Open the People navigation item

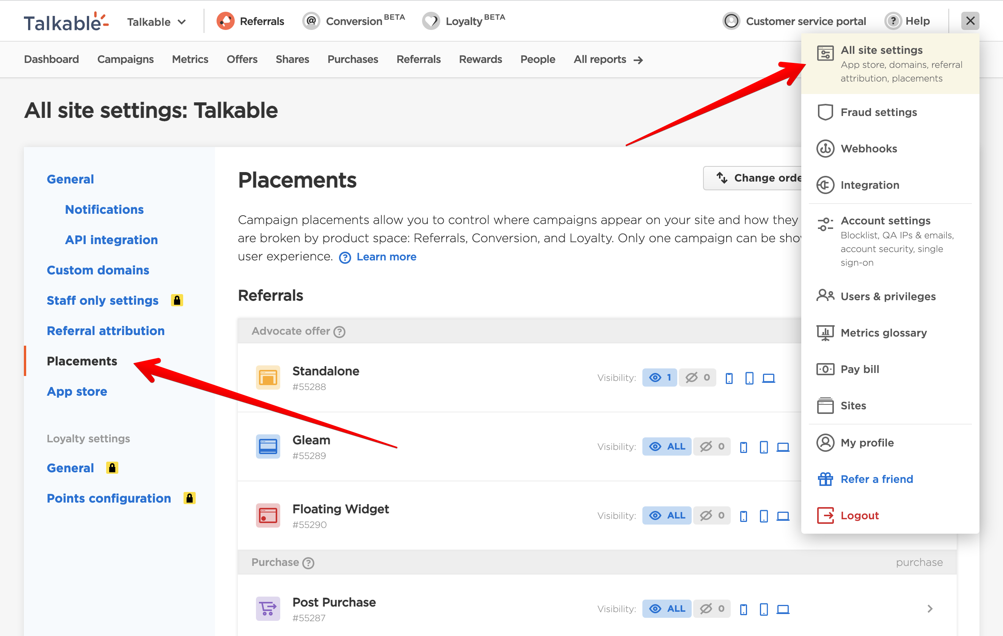pos(538,59)
